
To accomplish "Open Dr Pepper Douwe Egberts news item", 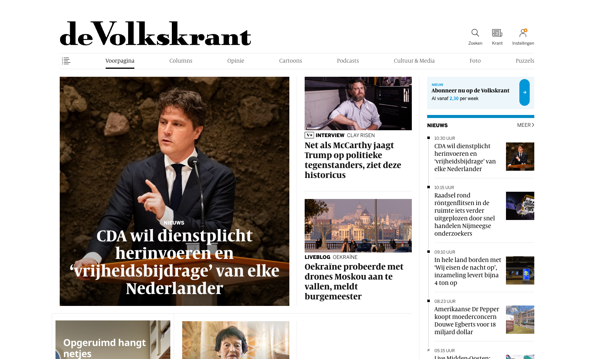I will pos(467,320).
